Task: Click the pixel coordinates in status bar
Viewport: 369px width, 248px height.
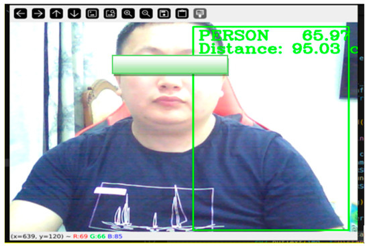Action: (37, 236)
